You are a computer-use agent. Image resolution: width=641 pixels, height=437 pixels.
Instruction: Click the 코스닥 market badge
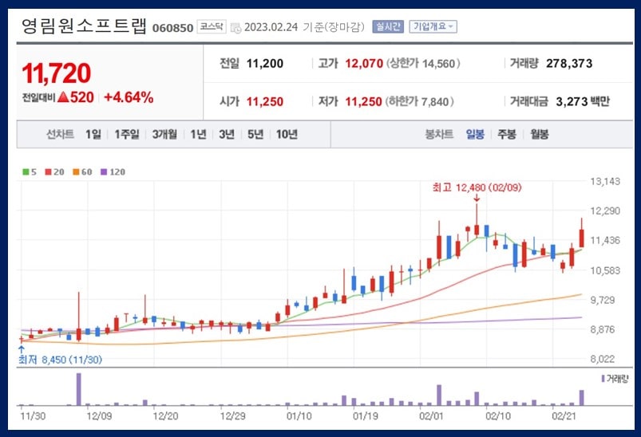(x=212, y=27)
